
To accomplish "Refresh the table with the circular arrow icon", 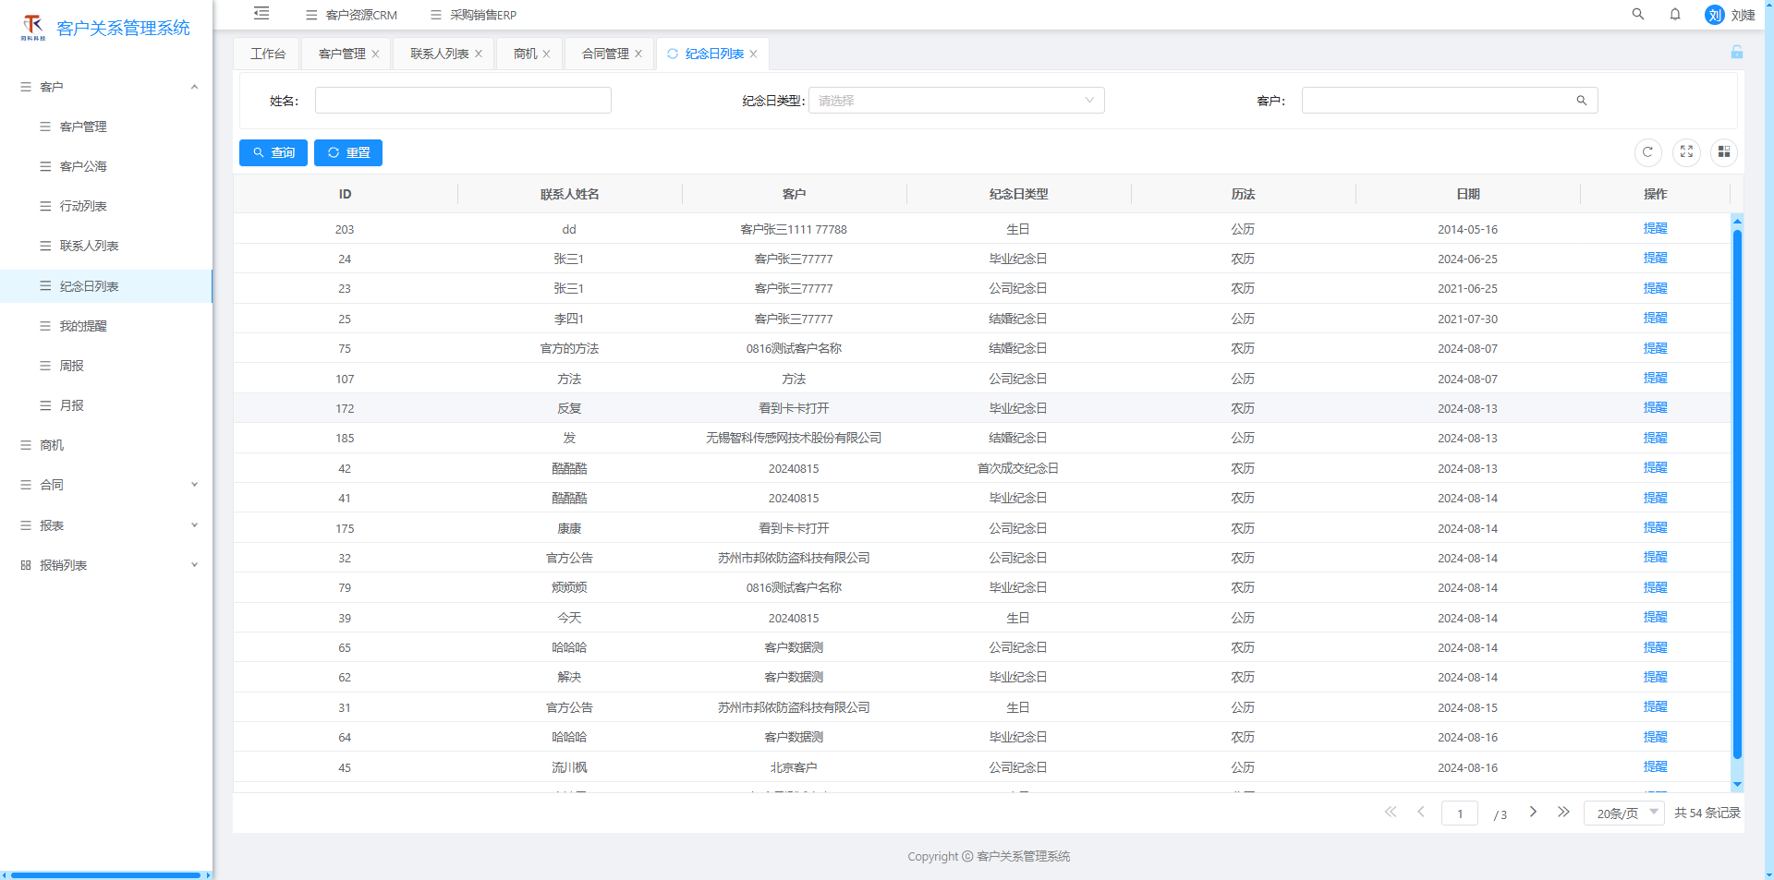I will (x=1647, y=152).
